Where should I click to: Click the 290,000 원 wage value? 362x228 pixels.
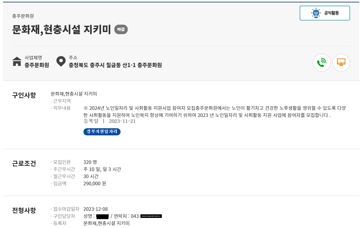(x=95, y=183)
